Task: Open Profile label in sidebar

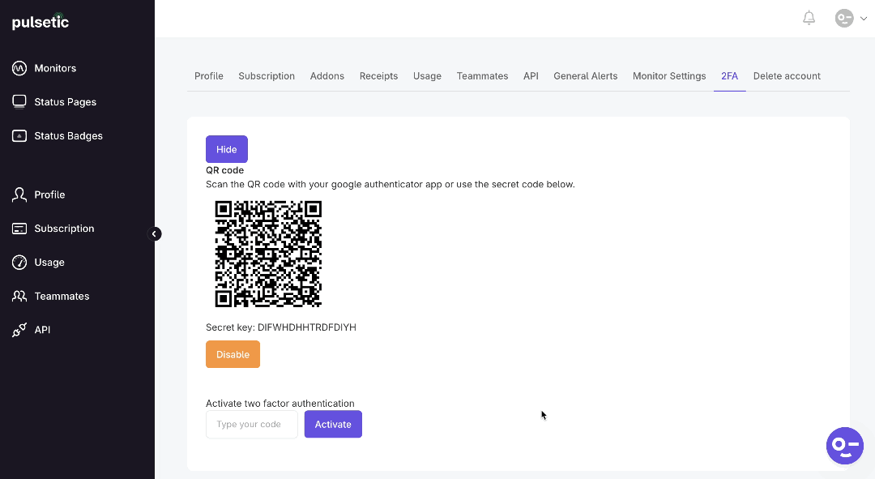Action: click(x=49, y=195)
